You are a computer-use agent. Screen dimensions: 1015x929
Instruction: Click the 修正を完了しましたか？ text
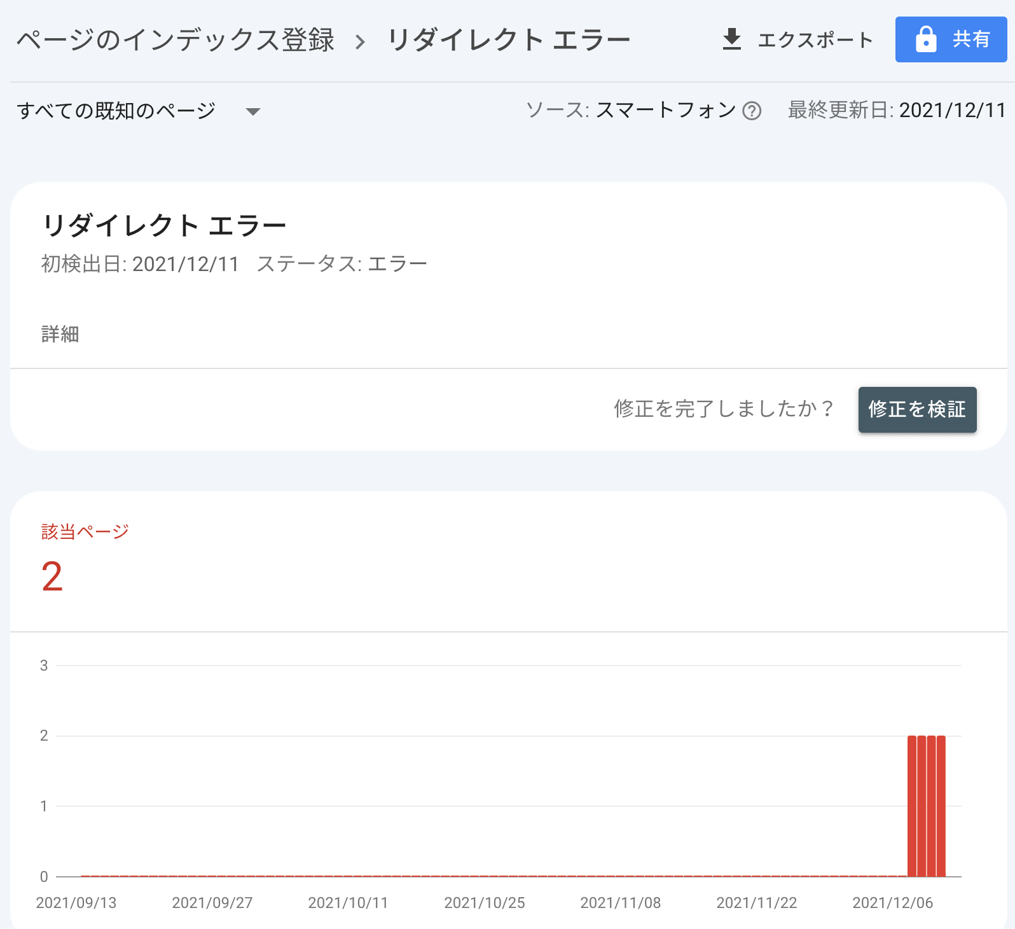tap(724, 409)
